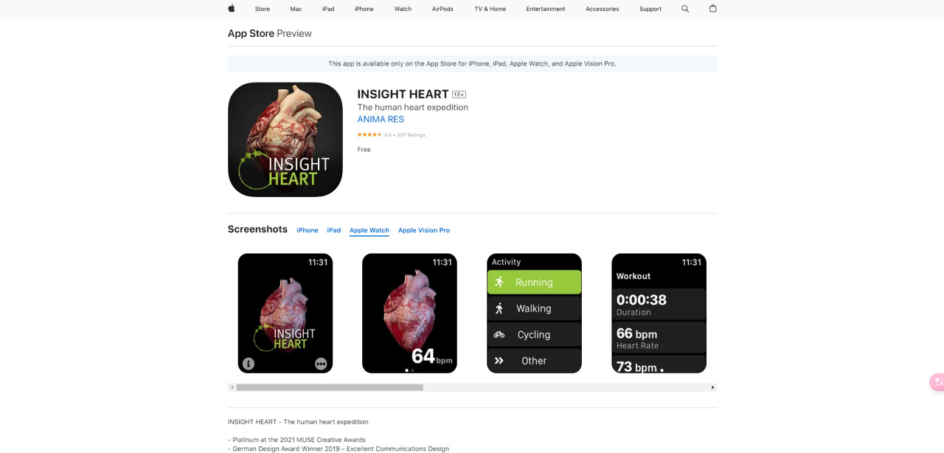Image resolution: width=944 pixels, height=453 pixels.
Task: Click the pink floating assistant icon
Action: (x=937, y=382)
